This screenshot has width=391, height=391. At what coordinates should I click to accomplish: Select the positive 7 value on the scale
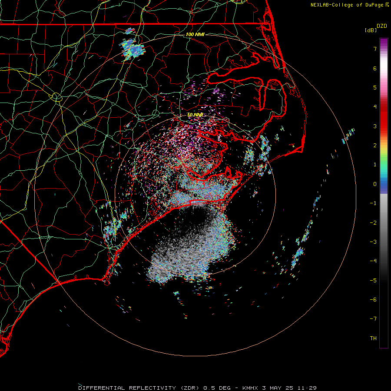coord(375,49)
